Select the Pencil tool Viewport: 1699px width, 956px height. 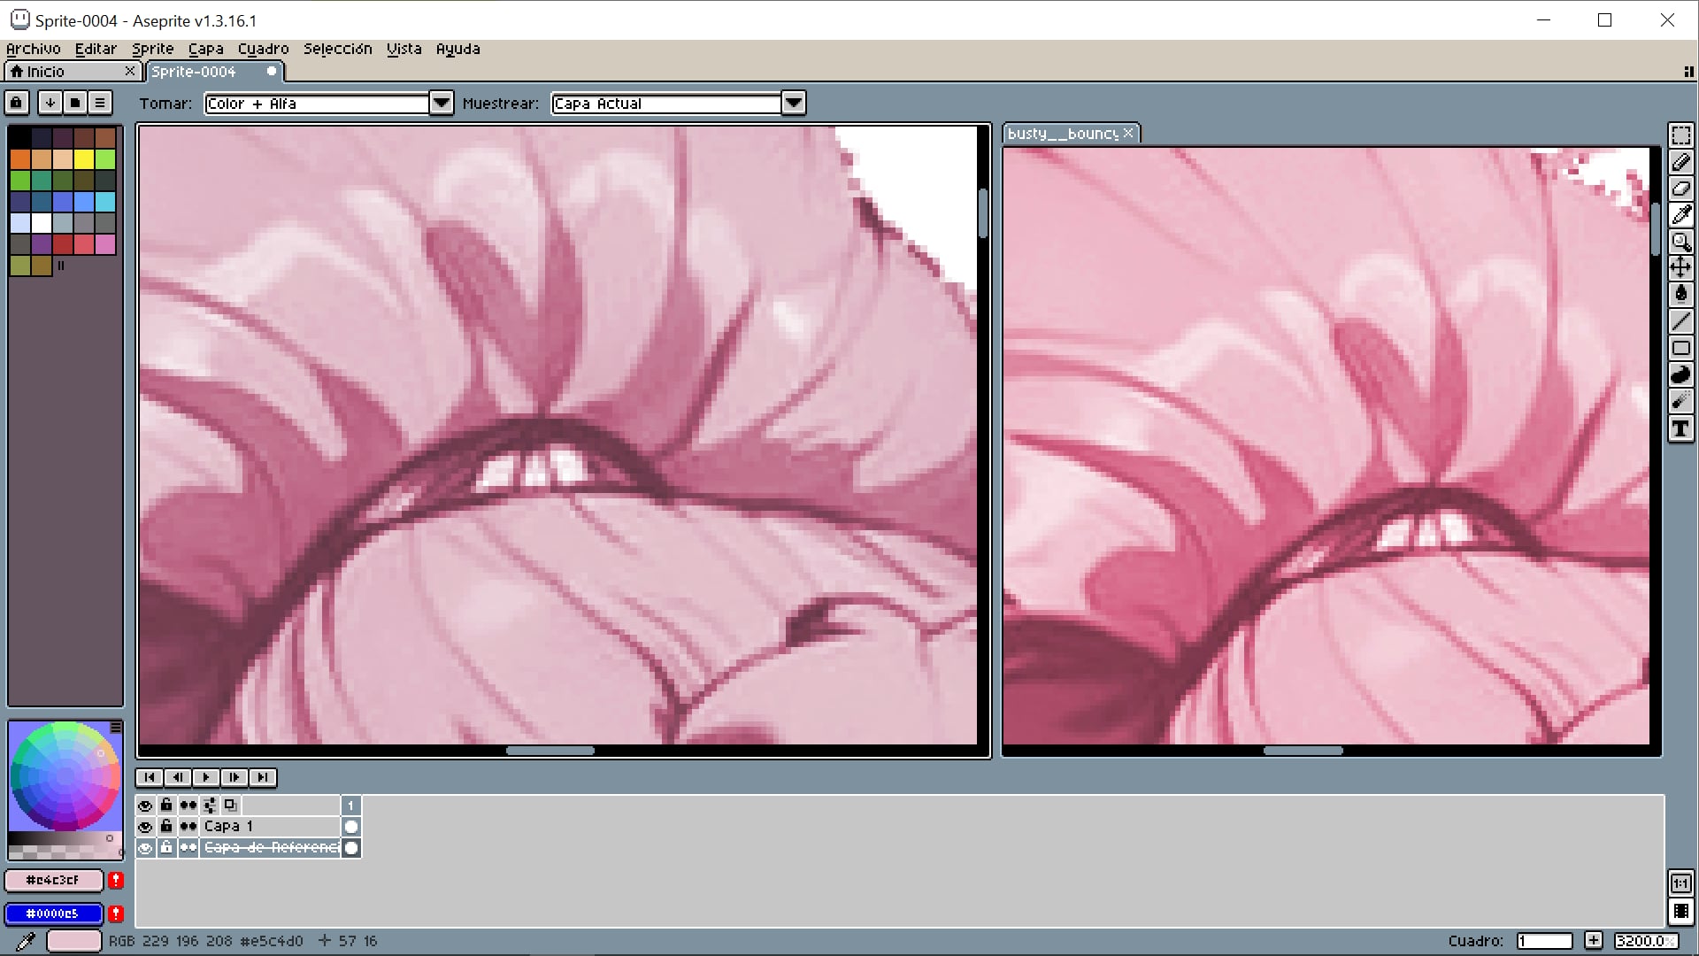pos(1680,162)
